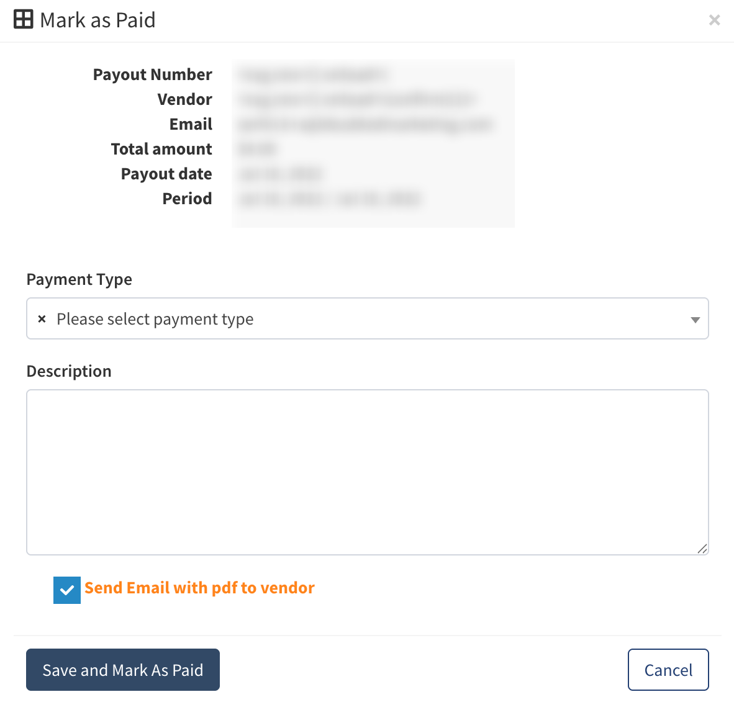Click the Total amount label
The width and height of the screenshot is (734, 715).
tap(161, 149)
